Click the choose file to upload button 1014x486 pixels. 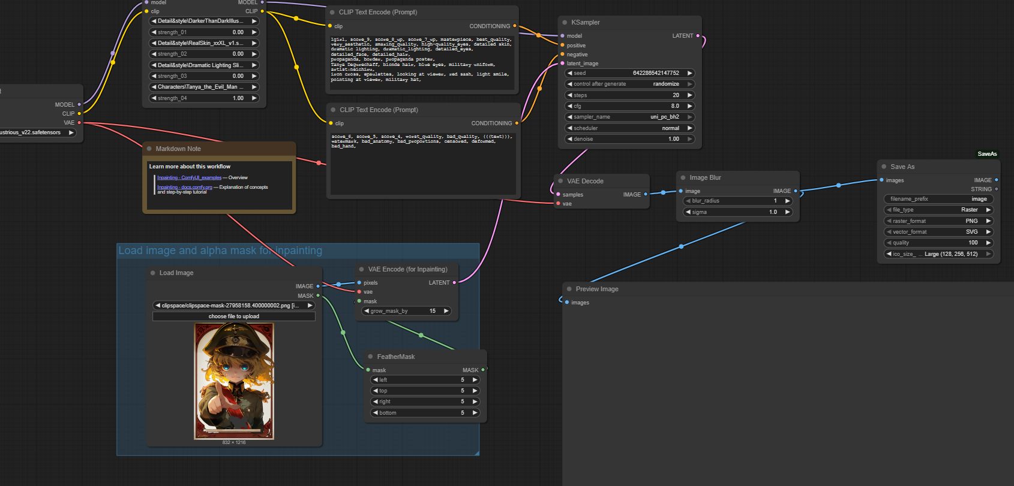tap(234, 316)
